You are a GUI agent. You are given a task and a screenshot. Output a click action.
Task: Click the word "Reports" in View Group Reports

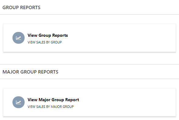(60, 36)
